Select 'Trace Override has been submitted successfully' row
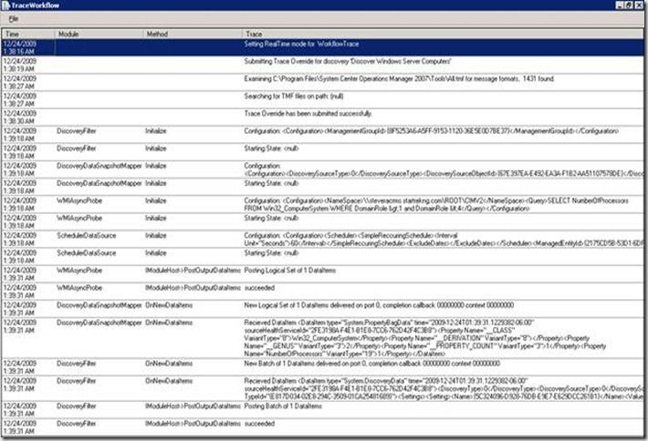Viewport: 648px width, 441px height. tap(322, 118)
